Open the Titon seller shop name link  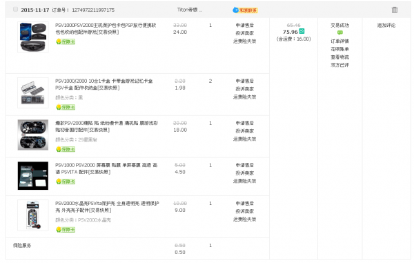pyautogui.click(x=190, y=10)
